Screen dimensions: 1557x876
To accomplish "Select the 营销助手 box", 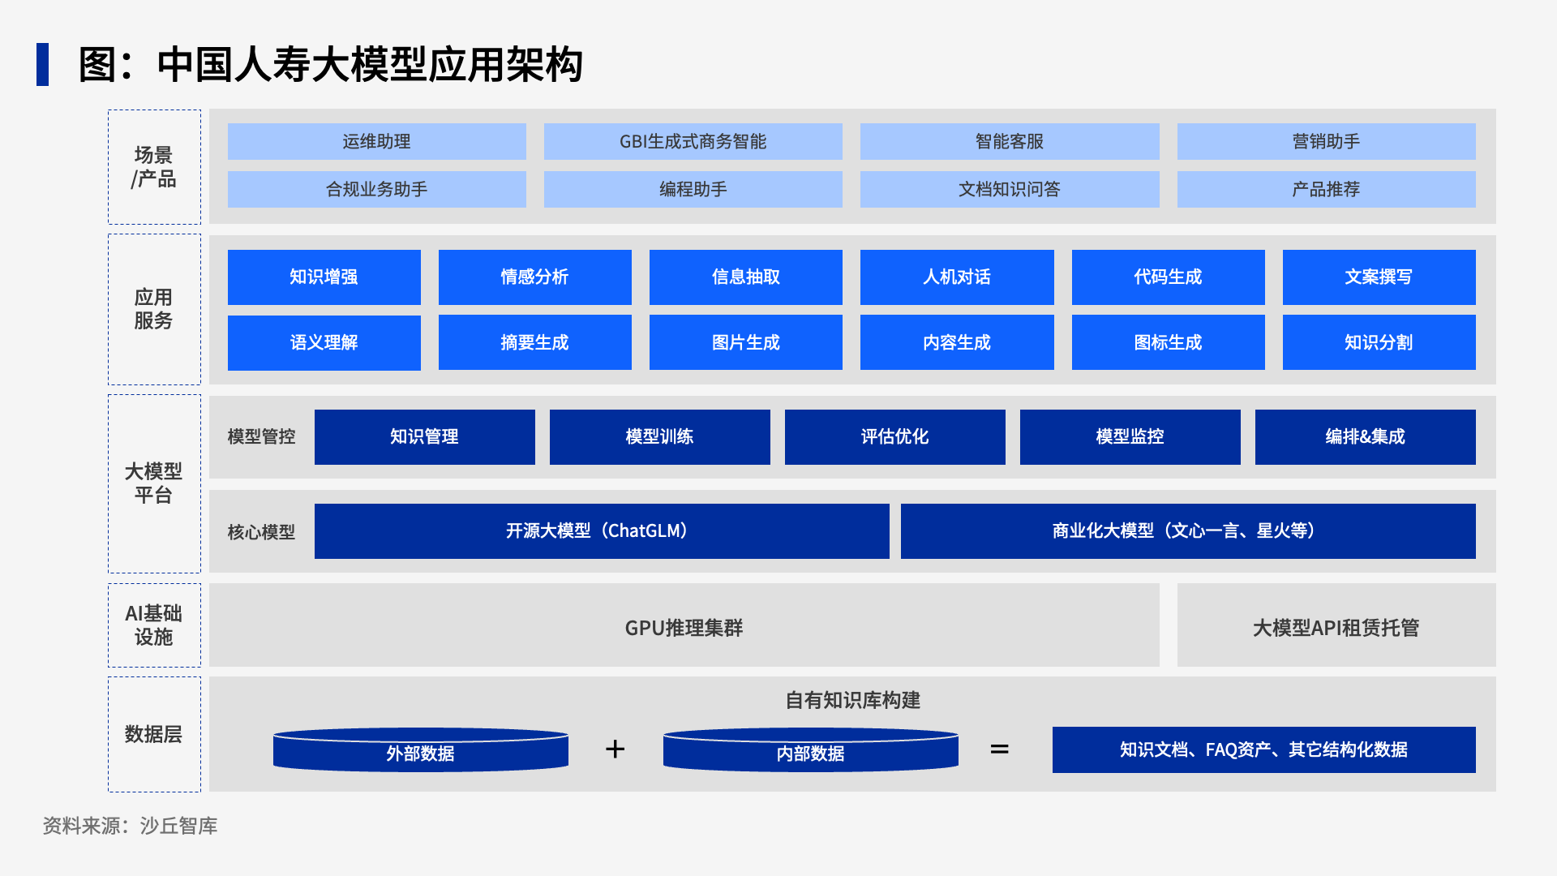I will click(1326, 141).
